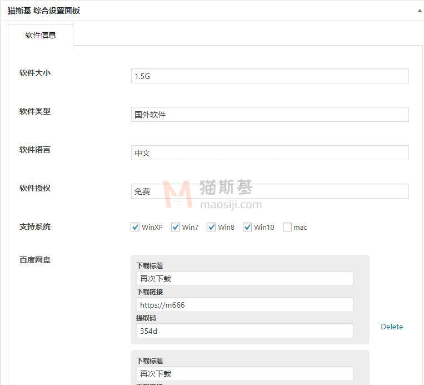Image resolution: width=424 pixels, height=385 pixels.
Task: Collapse the 猫斯基 综合设置面板 panel arrow
Action: click(x=420, y=11)
